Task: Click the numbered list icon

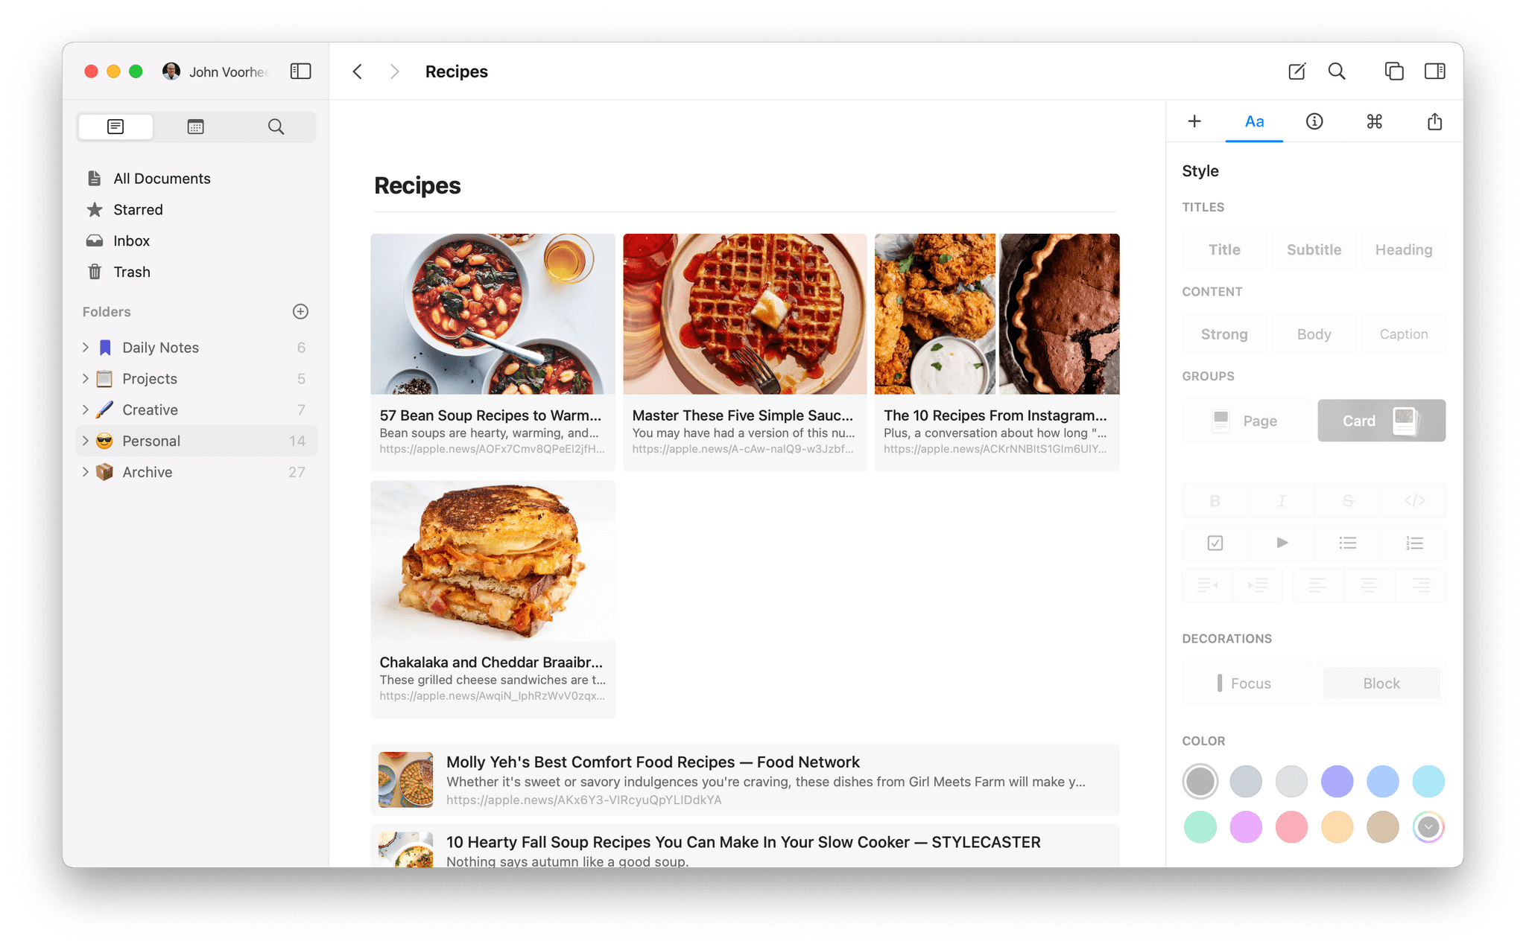Action: tap(1414, 542)
